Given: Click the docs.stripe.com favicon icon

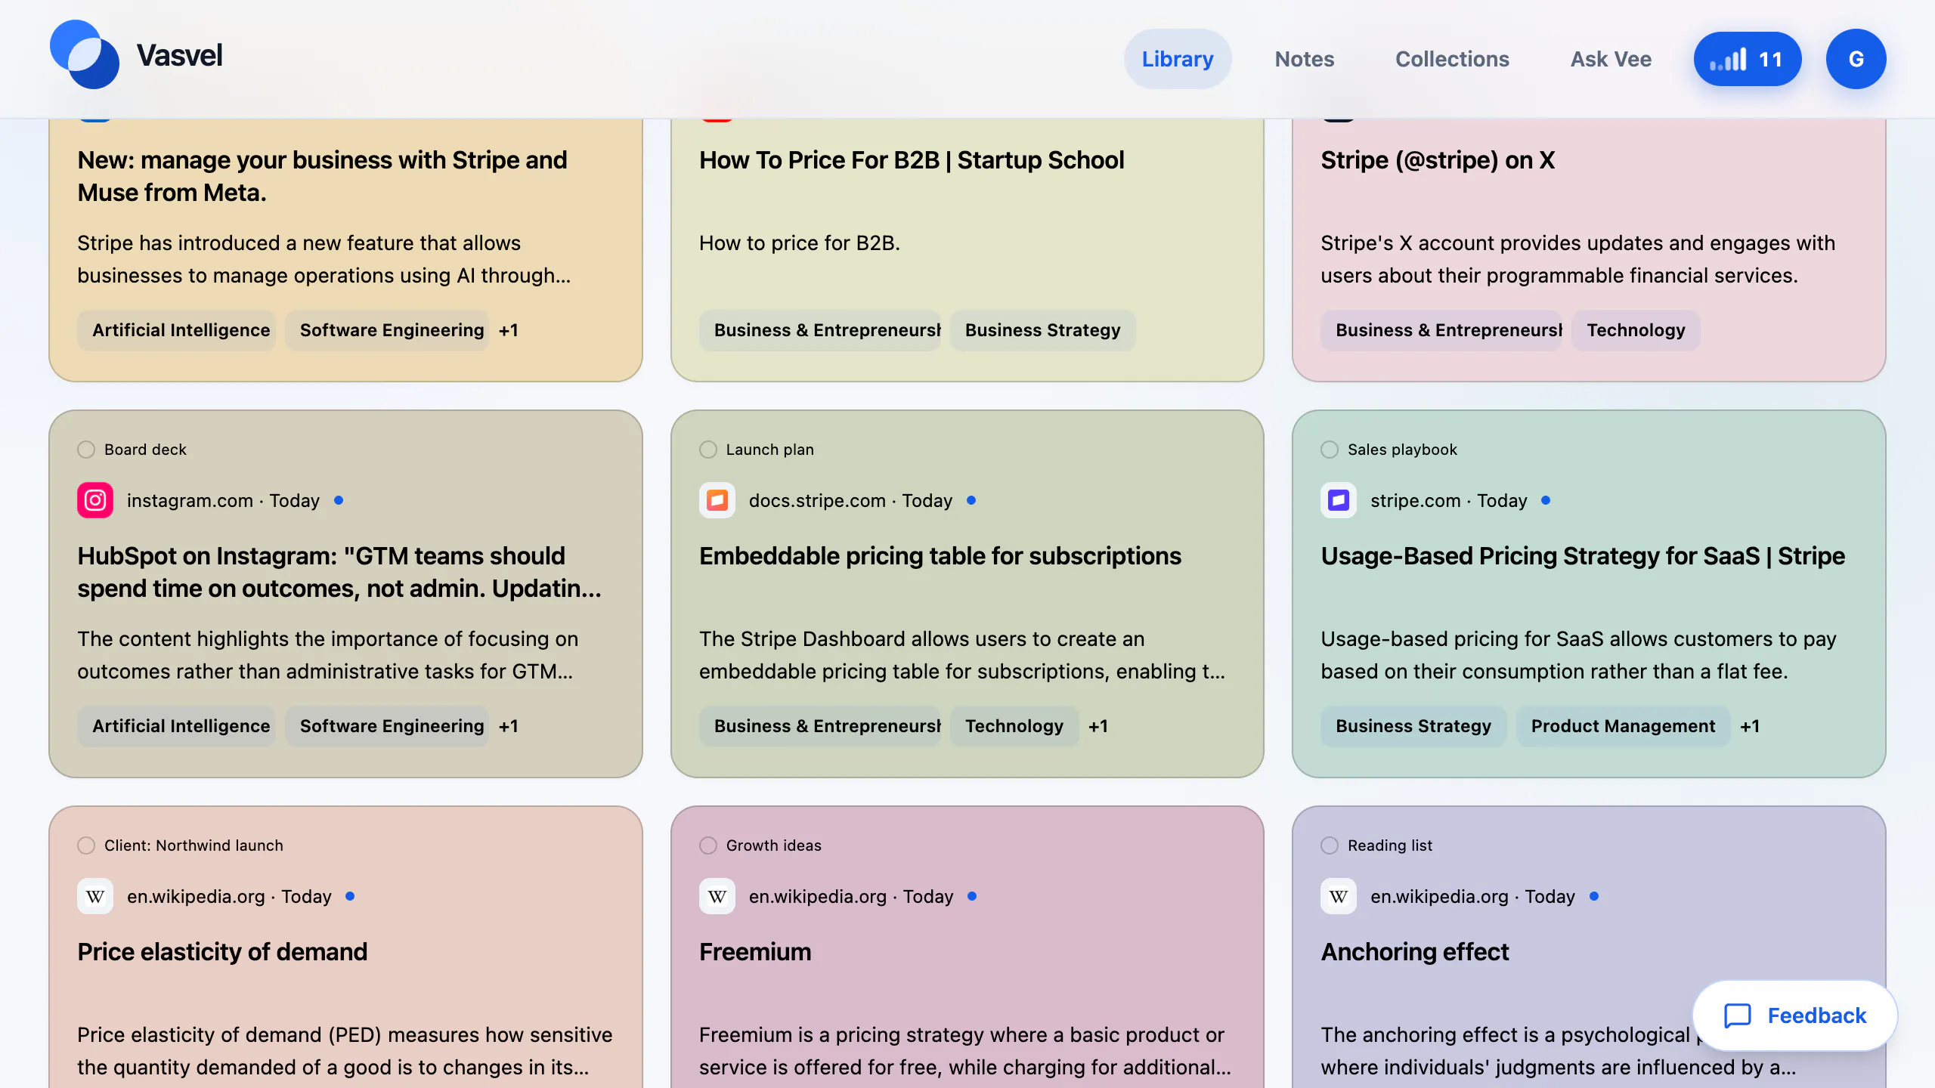Looking at the screenshot, I should [x=717, y=500].
